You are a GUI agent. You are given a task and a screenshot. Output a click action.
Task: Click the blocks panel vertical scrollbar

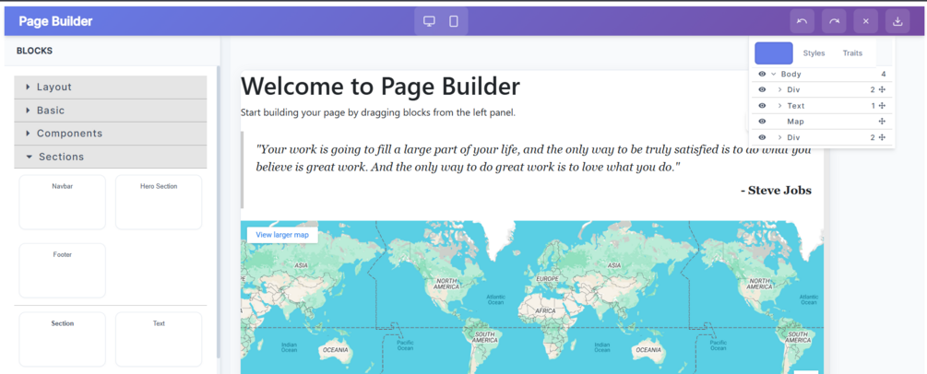[219, 213]
